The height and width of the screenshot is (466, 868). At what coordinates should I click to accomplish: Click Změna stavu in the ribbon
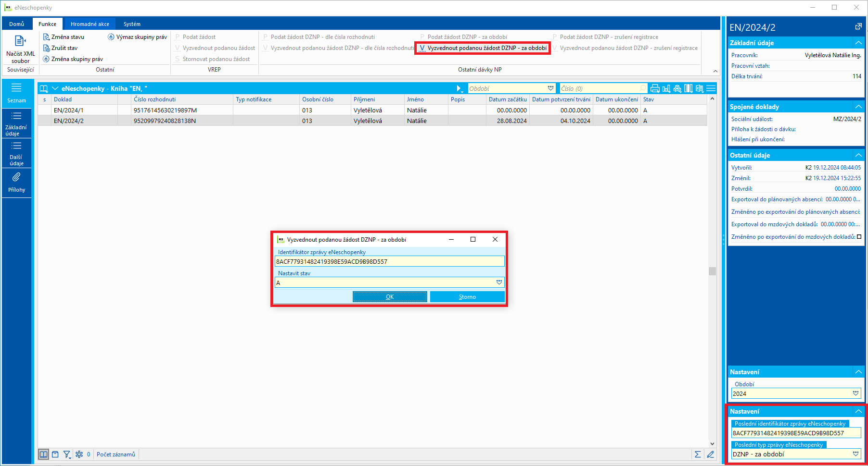click(x=64, y=37)
